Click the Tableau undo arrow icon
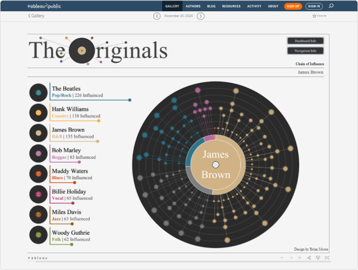 tap(282, 258)
